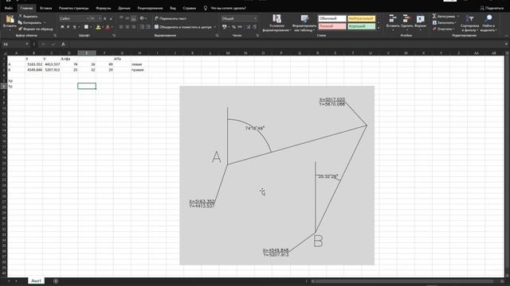Open Alignment group dialog launcher
This screenshot has height=286, width=510.
pos(217,35)
